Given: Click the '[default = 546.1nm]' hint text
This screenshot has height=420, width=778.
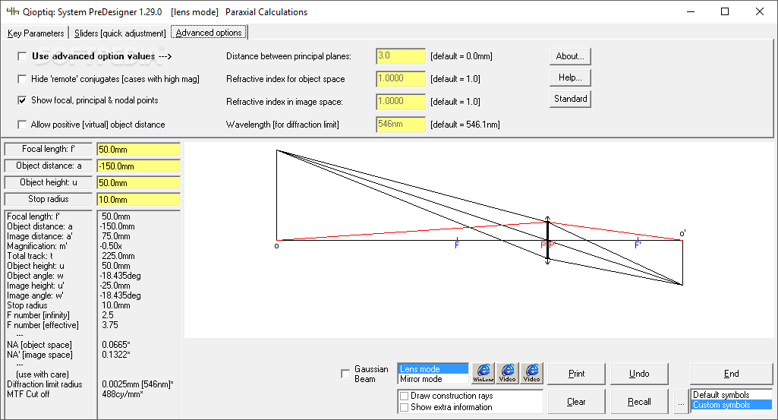Looking at the screenshot, I should [465, 125].
